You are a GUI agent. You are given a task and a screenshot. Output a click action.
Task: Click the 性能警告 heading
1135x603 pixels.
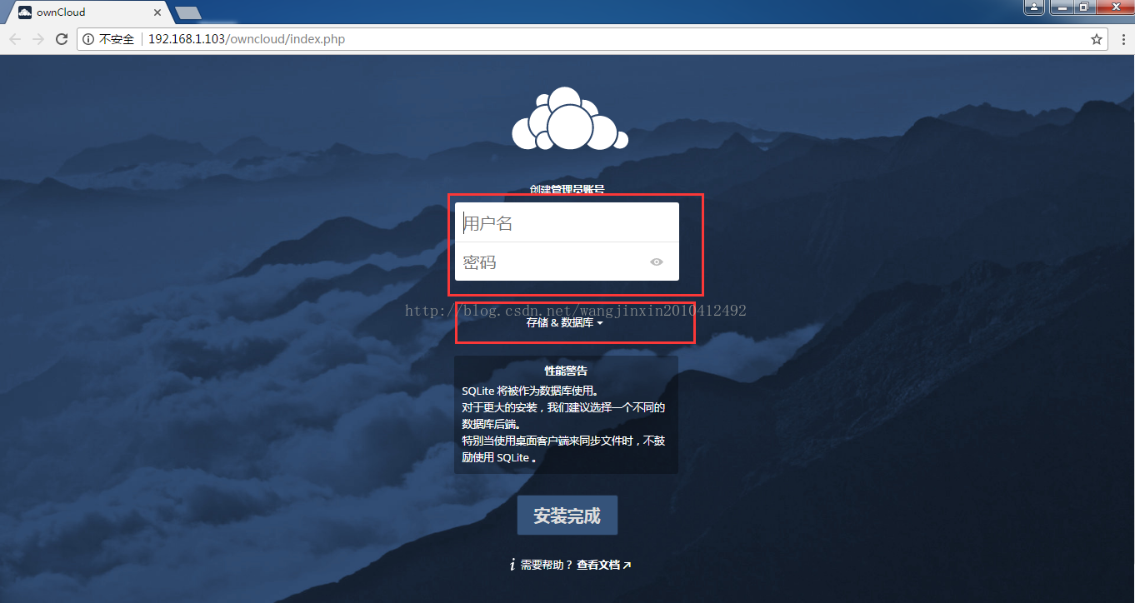tap(566, 371)
